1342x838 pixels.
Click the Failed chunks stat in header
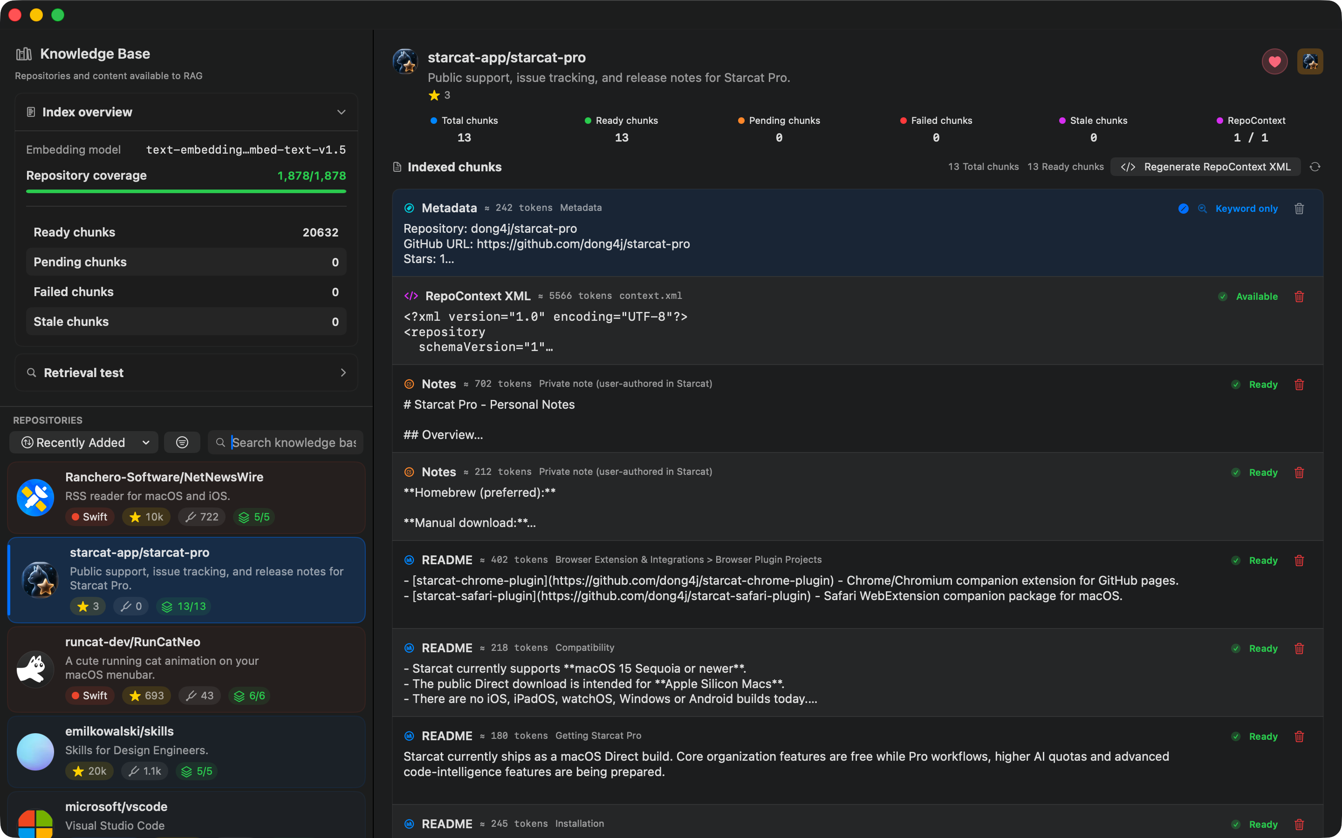point(936,129)
